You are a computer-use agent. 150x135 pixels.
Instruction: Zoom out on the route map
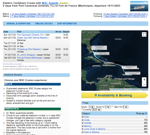pyautogui.click(x=144, y=84)
